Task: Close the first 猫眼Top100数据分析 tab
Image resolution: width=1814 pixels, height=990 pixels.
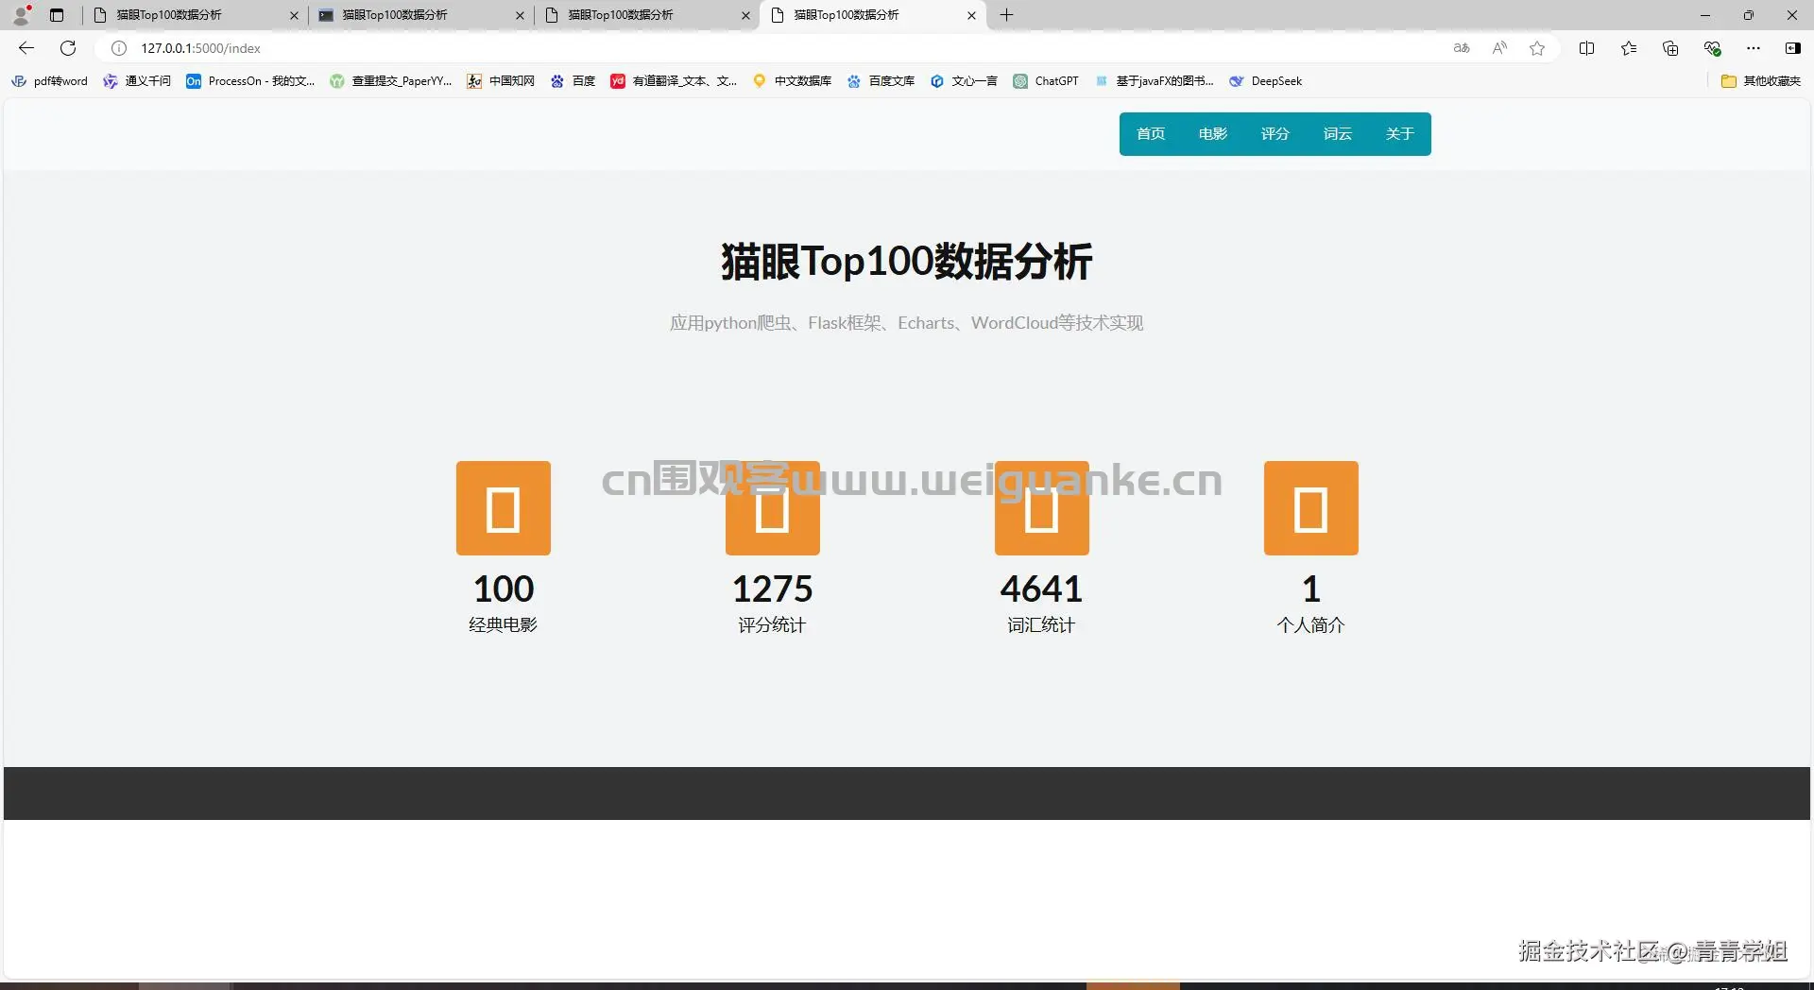Action: [294, 15]
